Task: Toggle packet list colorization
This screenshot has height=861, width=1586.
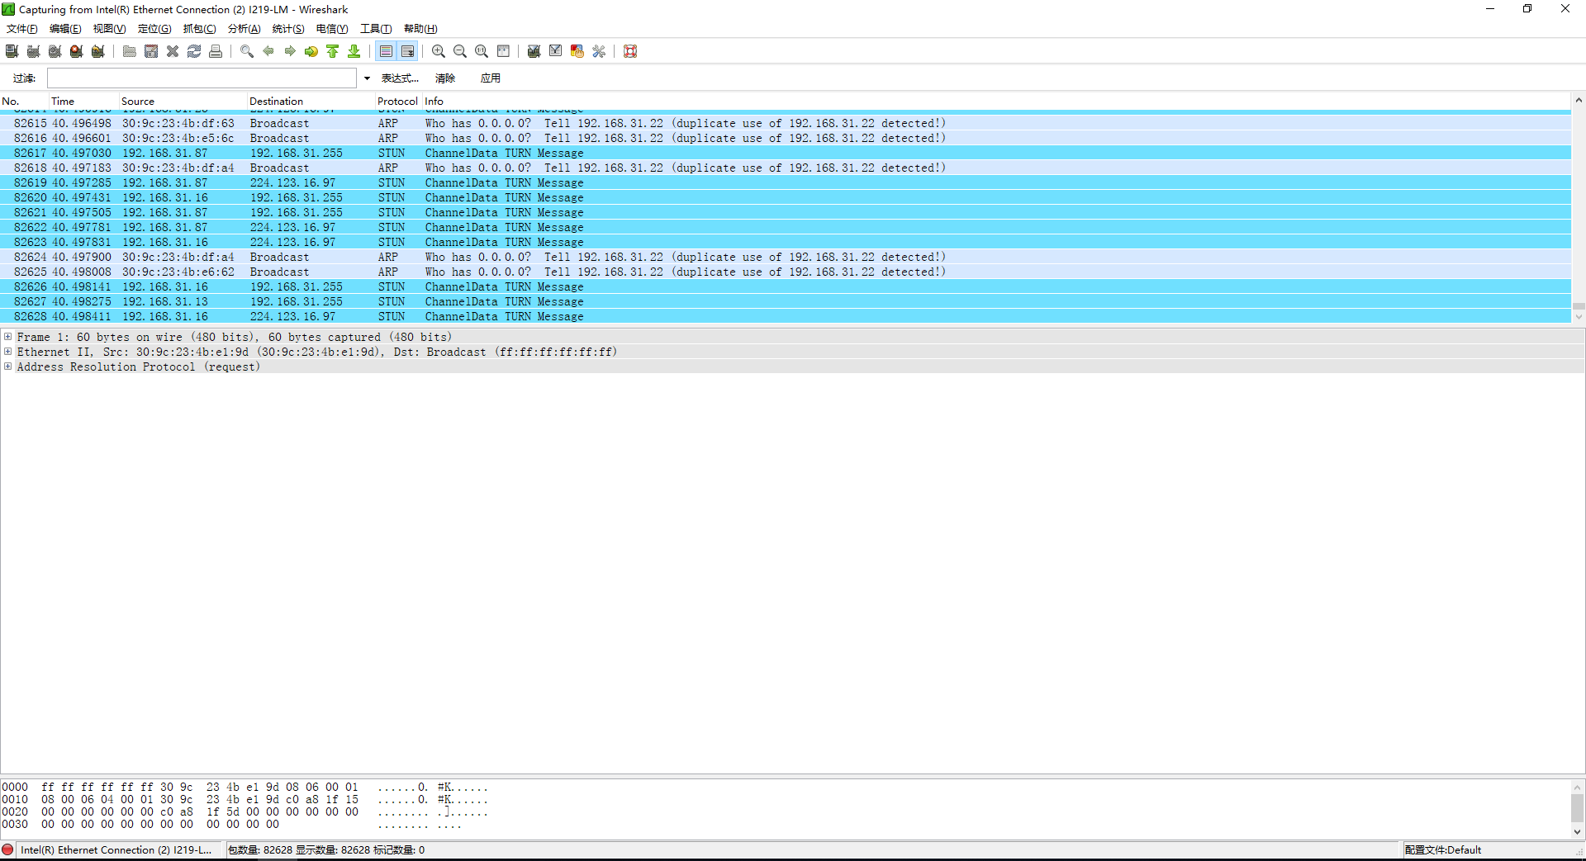Action: (386, 51)
